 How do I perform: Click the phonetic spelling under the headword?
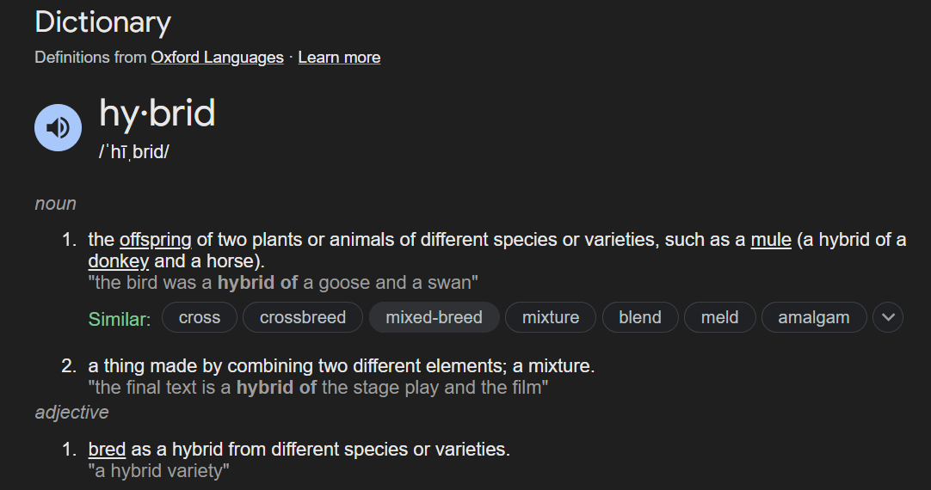[x=134, y=153]
